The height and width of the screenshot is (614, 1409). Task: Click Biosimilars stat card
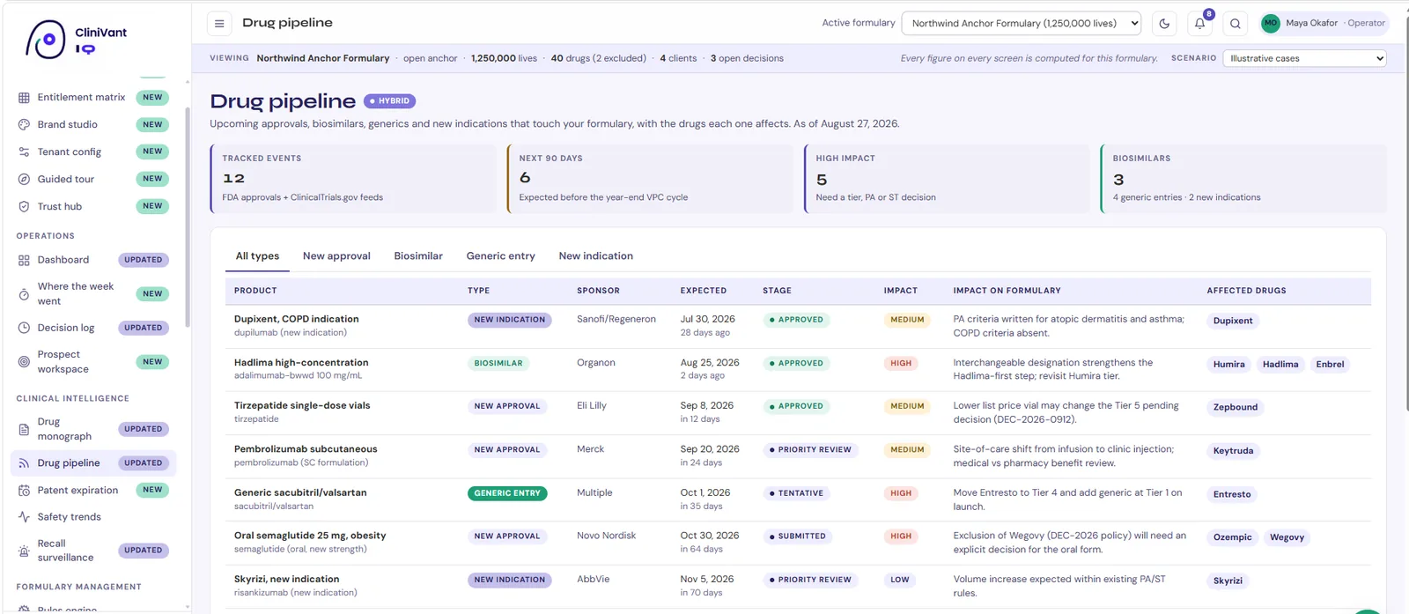click(1243, 179)
